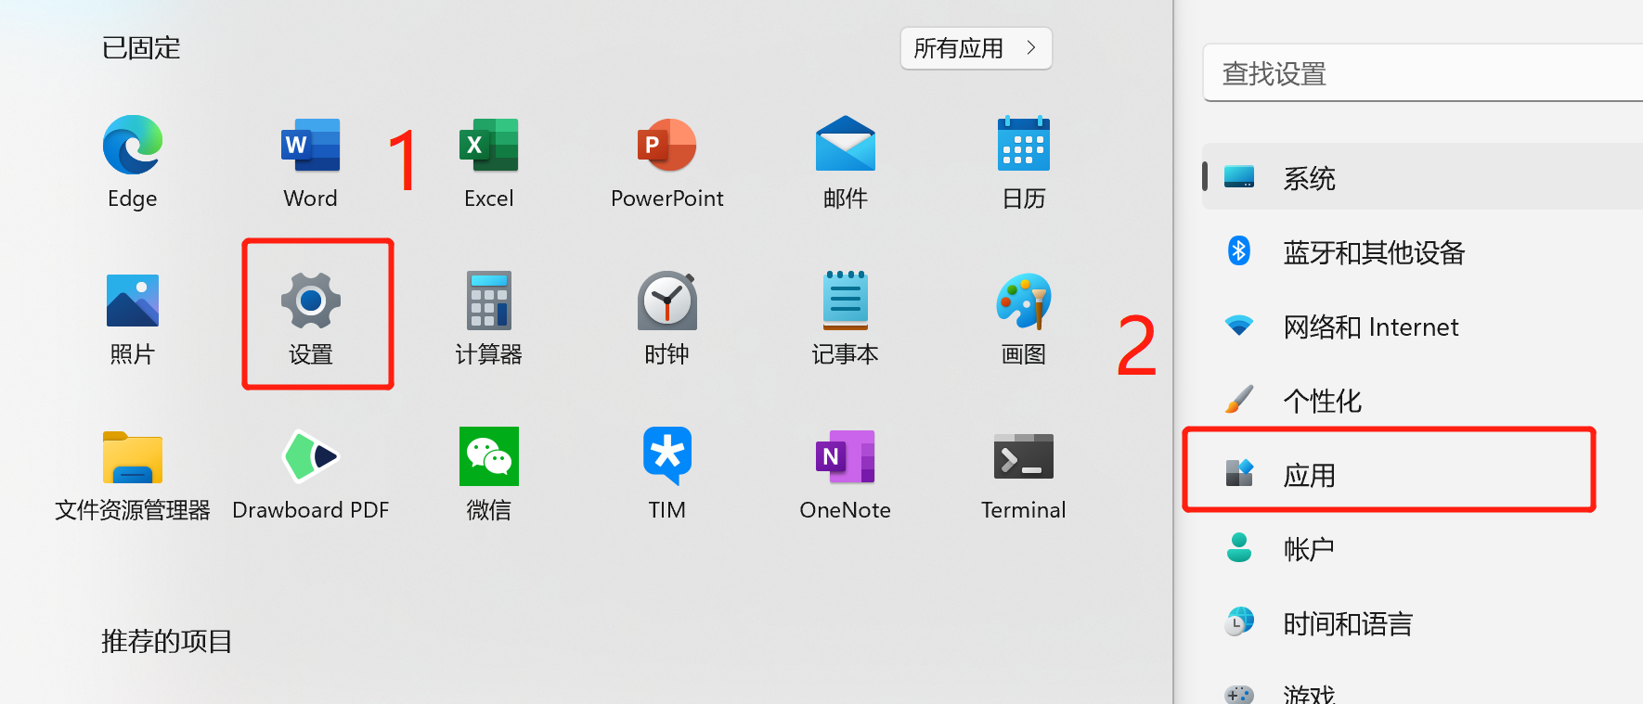
Task: Launch PowerPoint from pinned apps
Action: (667, 145)
